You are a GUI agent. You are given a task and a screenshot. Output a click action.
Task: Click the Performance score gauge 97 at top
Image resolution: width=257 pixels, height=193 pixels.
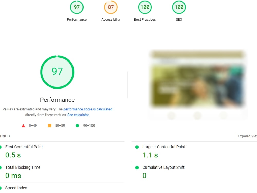click(x=77, y=7)
